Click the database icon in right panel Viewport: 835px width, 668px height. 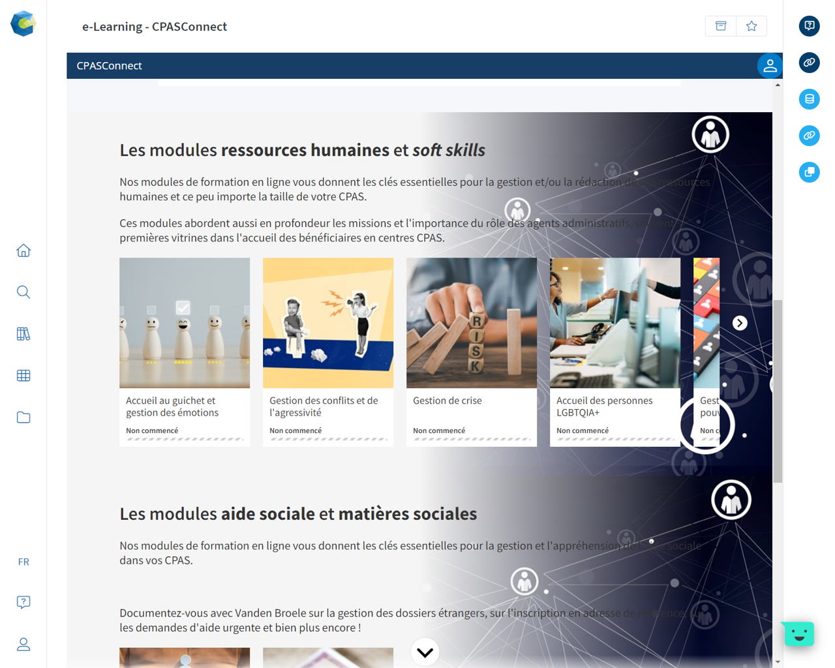(x=809, y=99)
